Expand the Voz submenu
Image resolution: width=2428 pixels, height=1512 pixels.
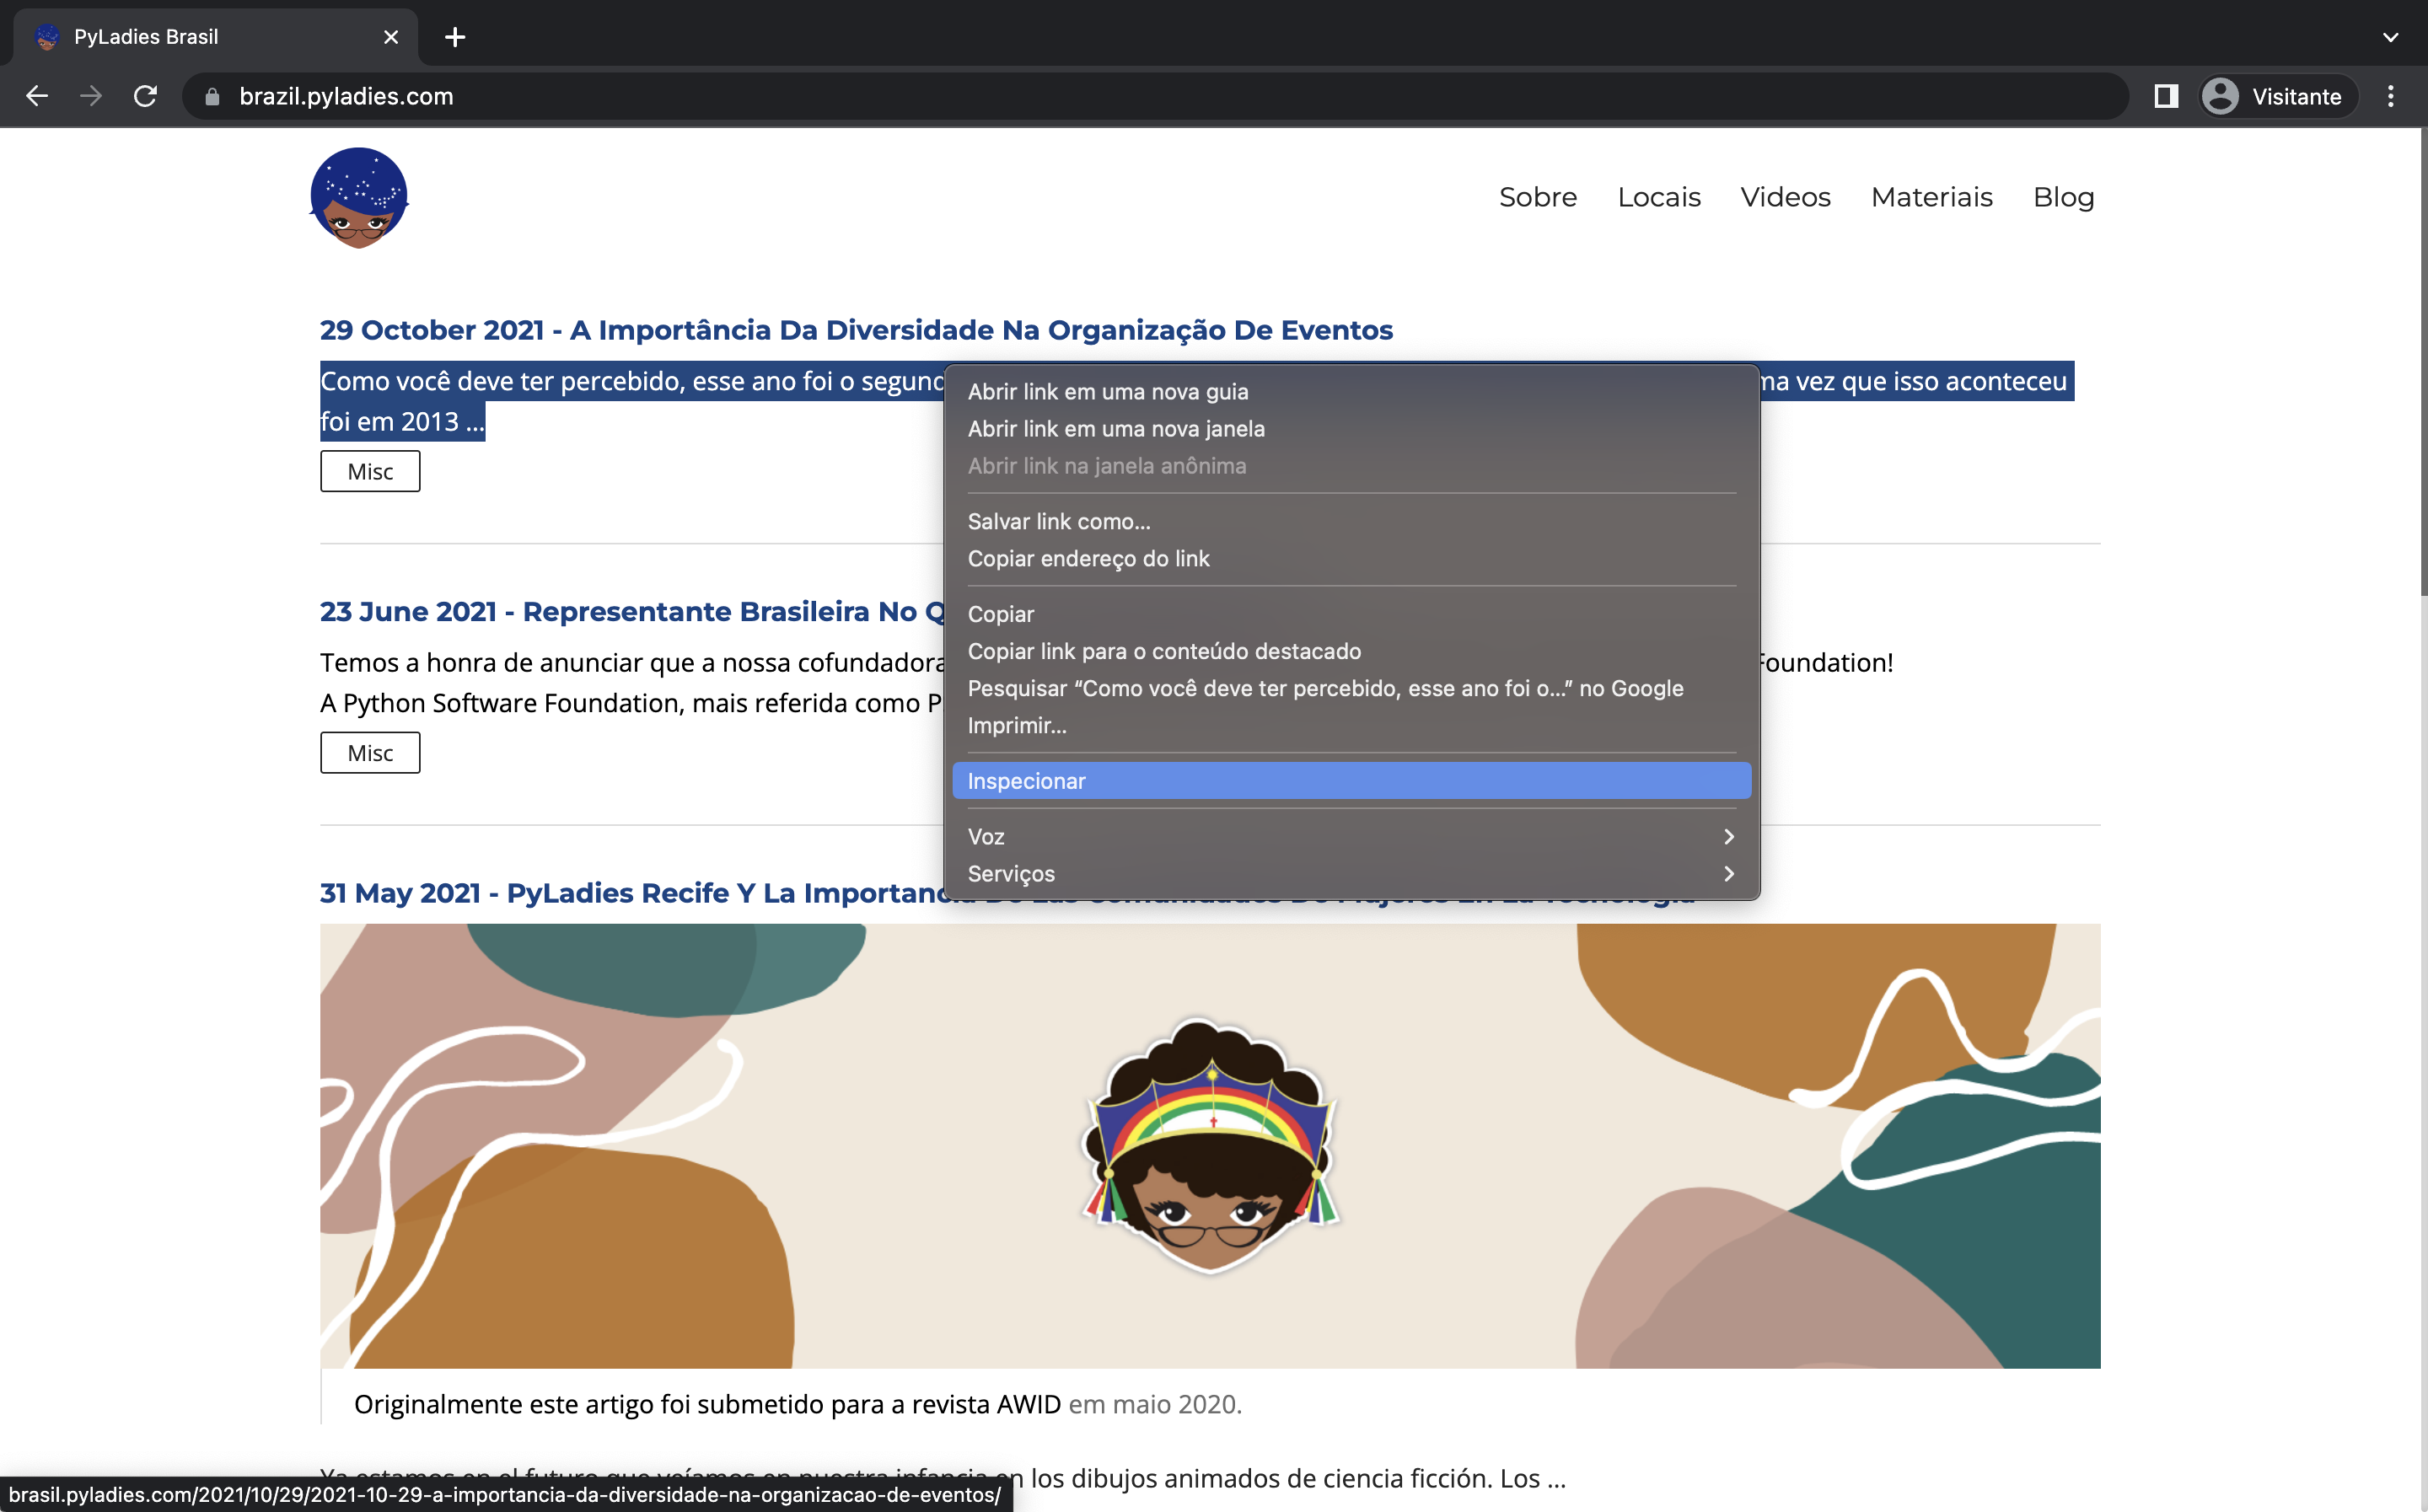(1350, 836)
